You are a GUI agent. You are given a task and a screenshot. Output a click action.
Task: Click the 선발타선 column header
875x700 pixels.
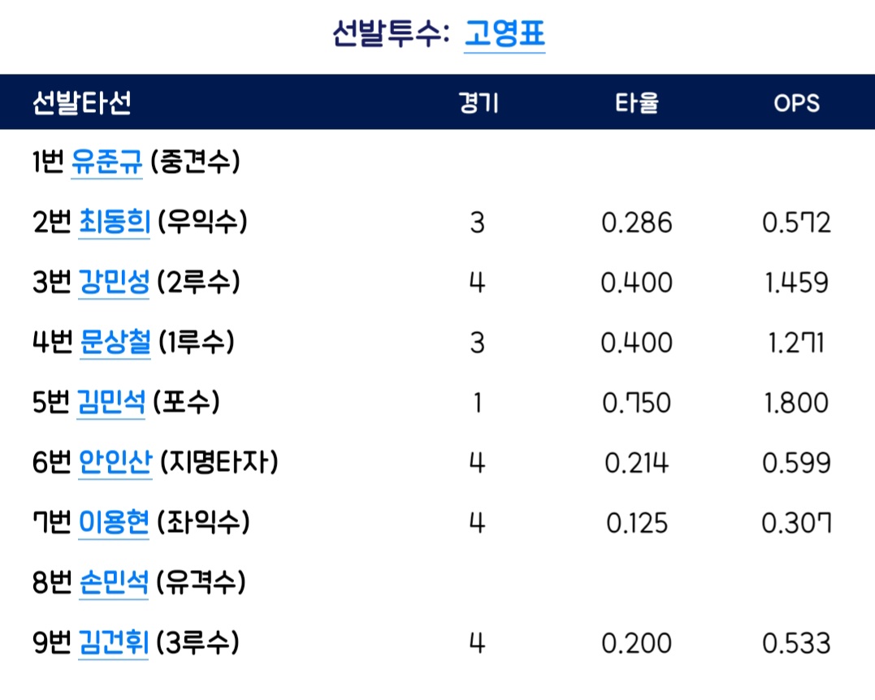pyautogui.click(x=81, y=103)
